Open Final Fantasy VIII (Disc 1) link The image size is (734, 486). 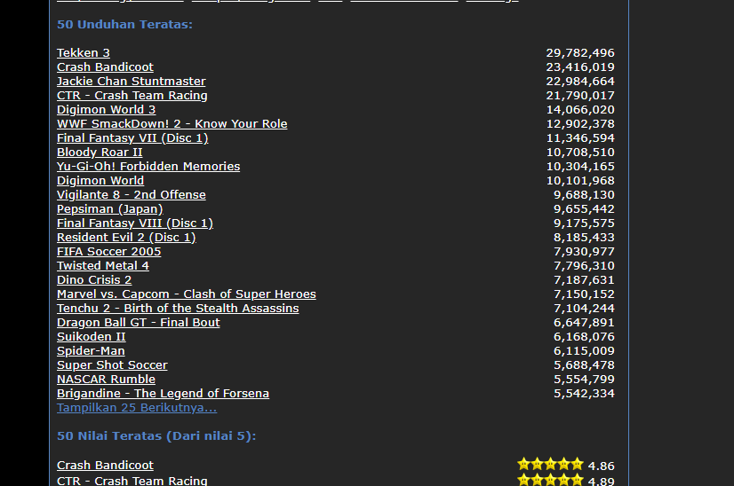[x=135, y=223]
